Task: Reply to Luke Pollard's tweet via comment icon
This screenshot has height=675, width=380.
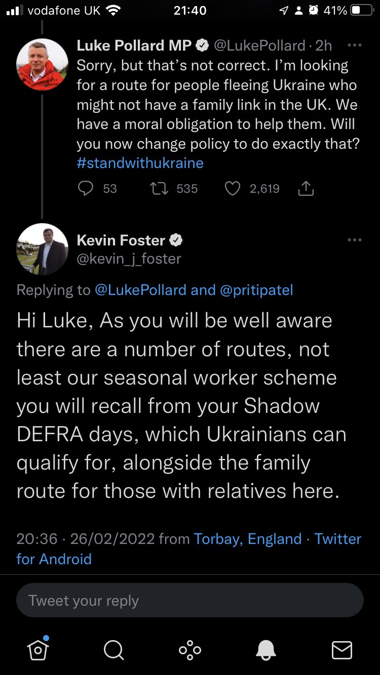Action: pyautogui.click(x=86, y=189)
